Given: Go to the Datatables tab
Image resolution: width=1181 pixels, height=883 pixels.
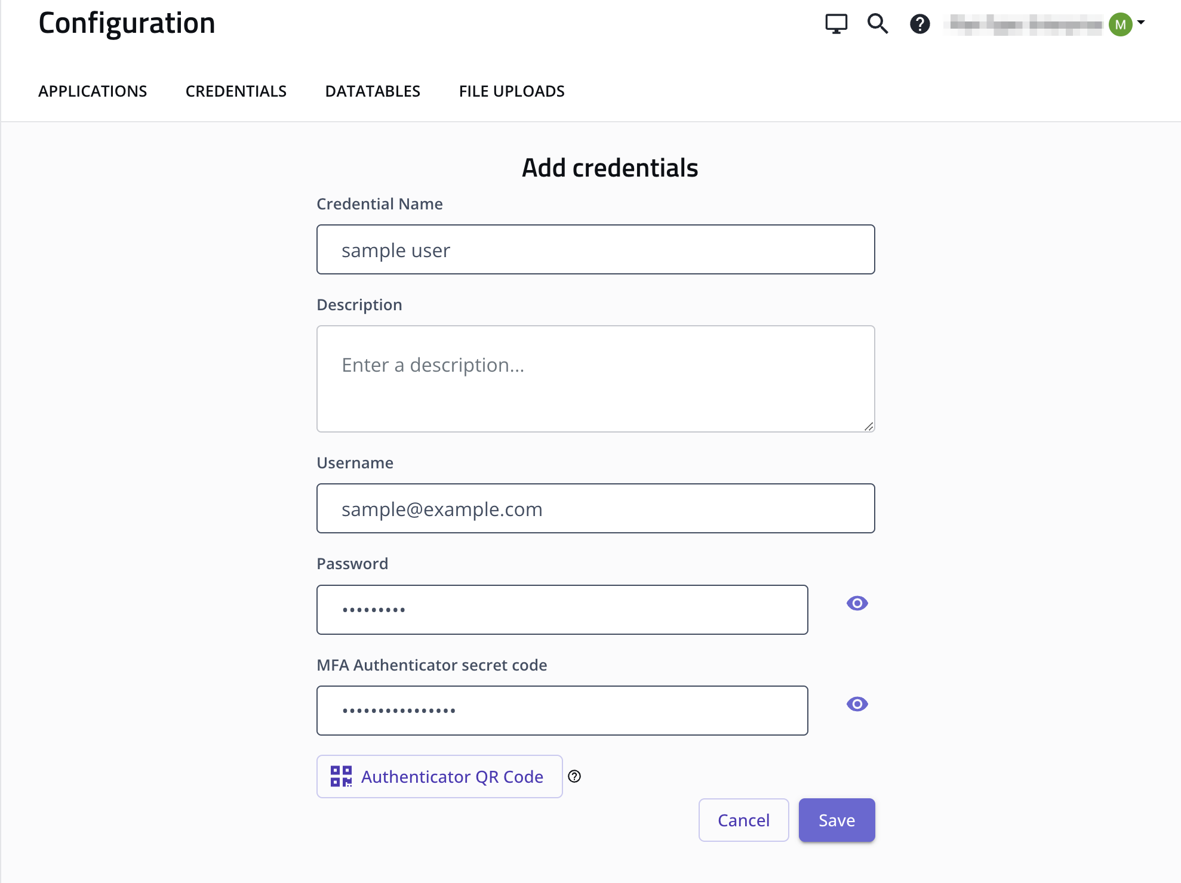Looking at the screenshot, I should [373, 91].
